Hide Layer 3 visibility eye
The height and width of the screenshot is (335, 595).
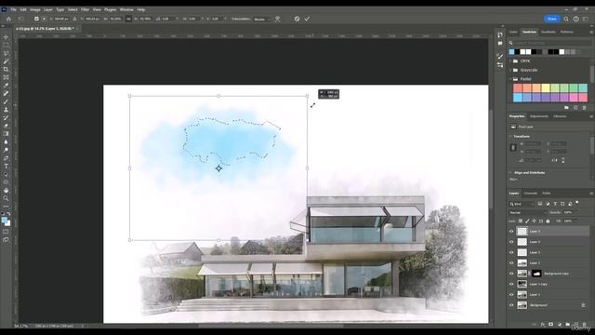coord(511,252)
